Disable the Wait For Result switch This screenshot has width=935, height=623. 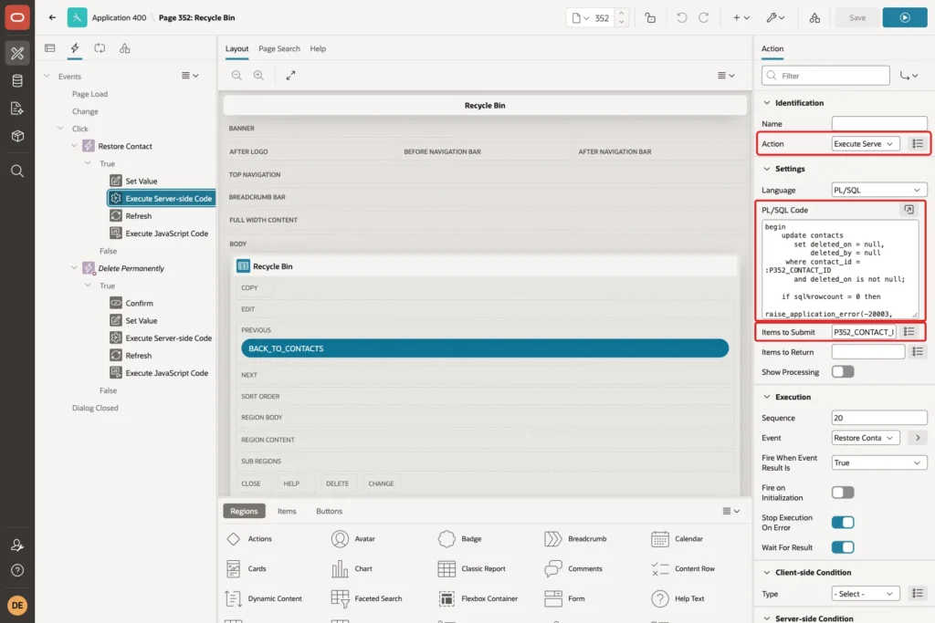click(843, 547)
